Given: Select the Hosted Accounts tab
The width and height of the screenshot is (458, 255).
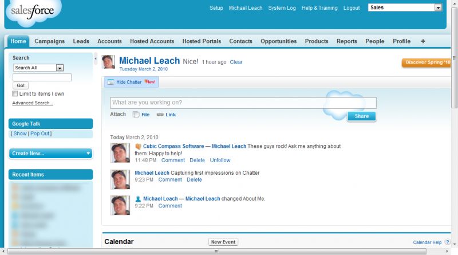Looking at the screenshot, I should pos(152,41).
